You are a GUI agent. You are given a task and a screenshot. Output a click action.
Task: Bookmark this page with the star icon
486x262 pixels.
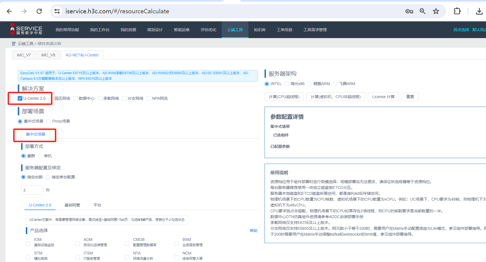point(436,11)
